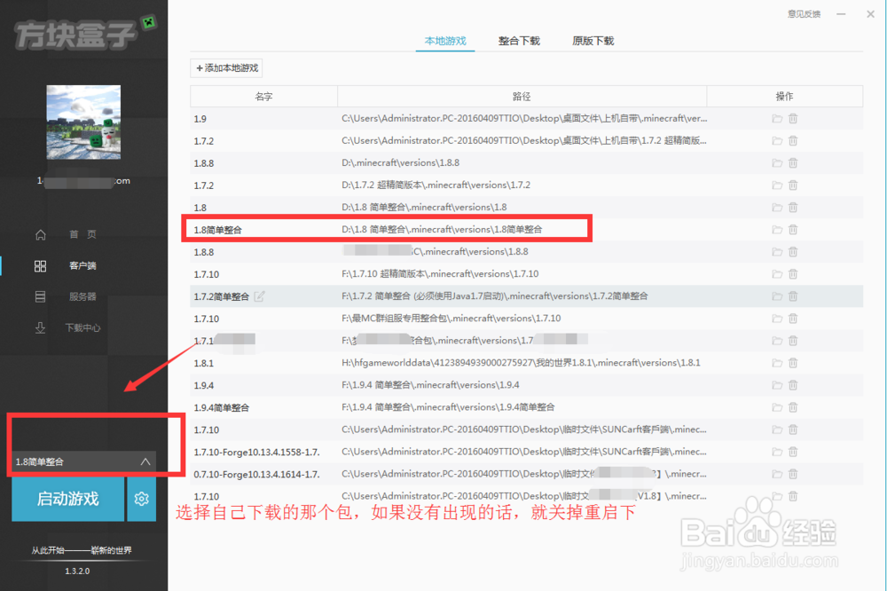887x591 pixels.
Task: Click the 启动游戏 launch button
Action: [67, 499]
